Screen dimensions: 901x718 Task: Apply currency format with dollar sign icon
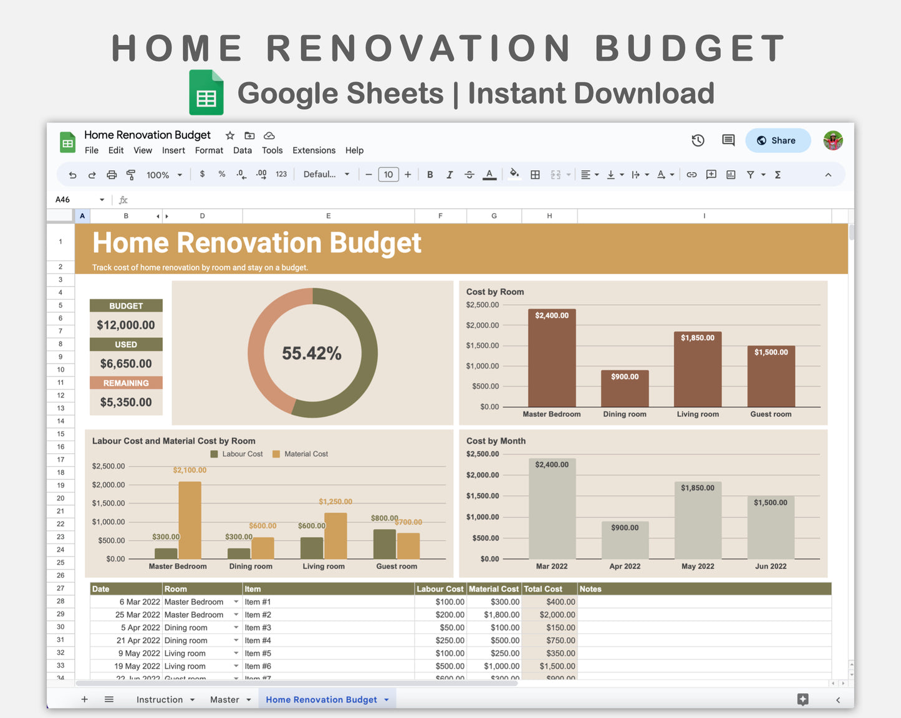coord(202,175)
